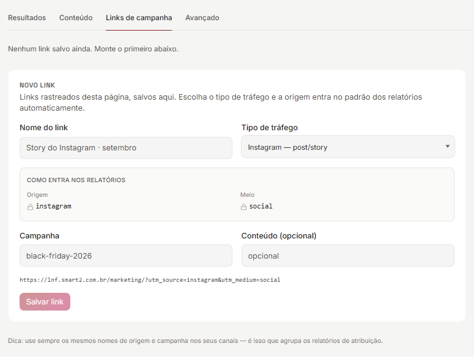This screenshot has width=474, height=357.
Task: Click the 'Origem' label
Action: coord(37,195)
